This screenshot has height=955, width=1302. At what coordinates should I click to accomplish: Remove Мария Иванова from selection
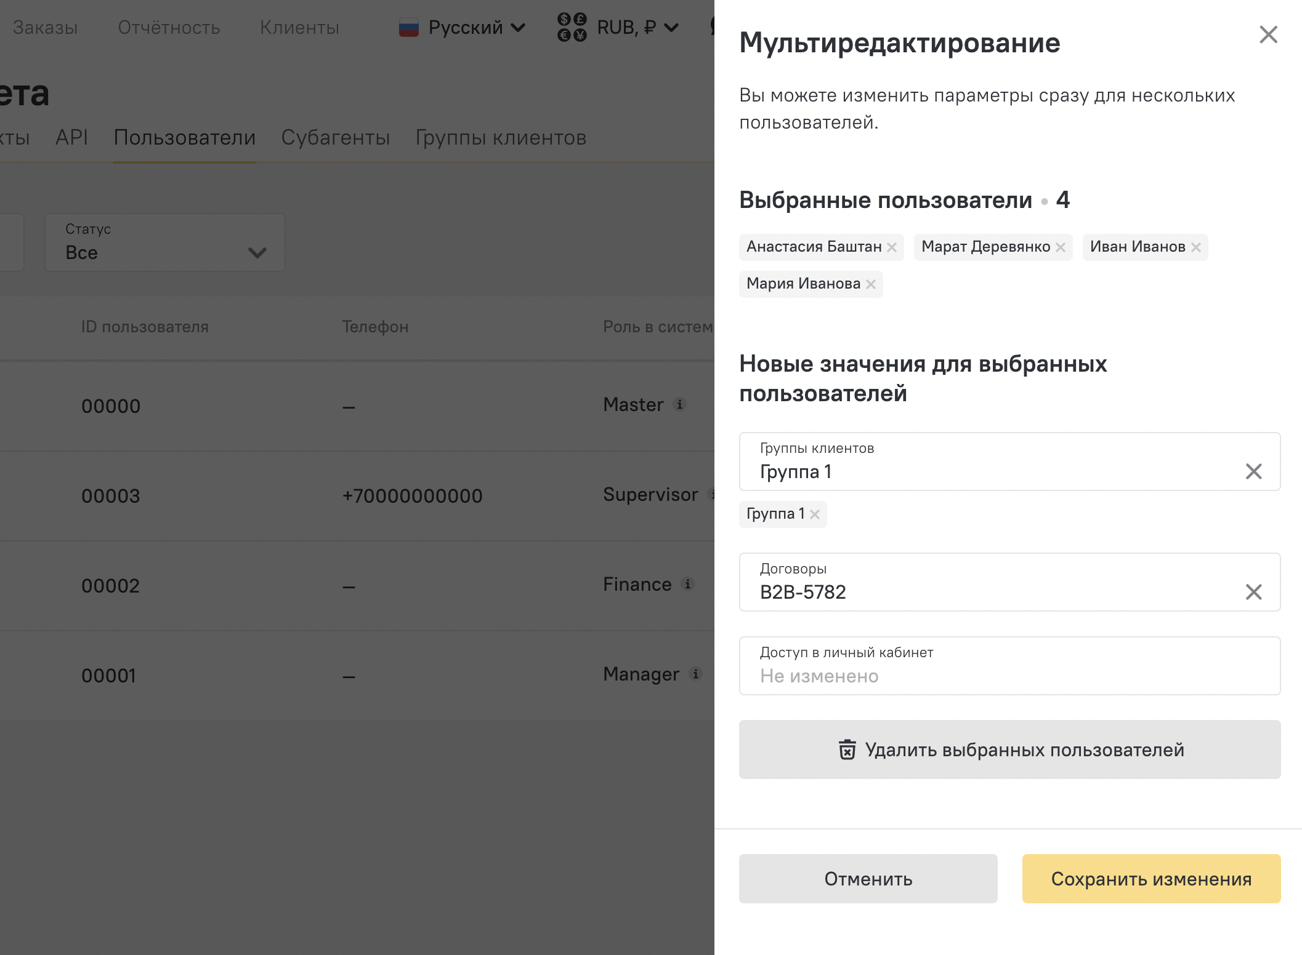point(870,284)
